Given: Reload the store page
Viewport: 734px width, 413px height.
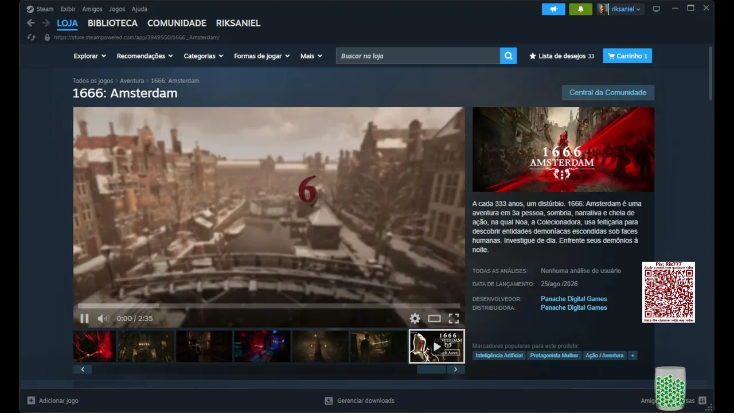Looking at the screenshot, I should pos(32,37).
